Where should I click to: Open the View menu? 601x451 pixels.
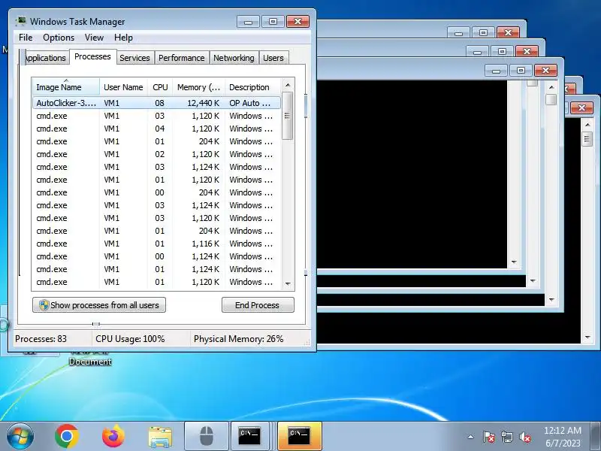click(94, 38)
